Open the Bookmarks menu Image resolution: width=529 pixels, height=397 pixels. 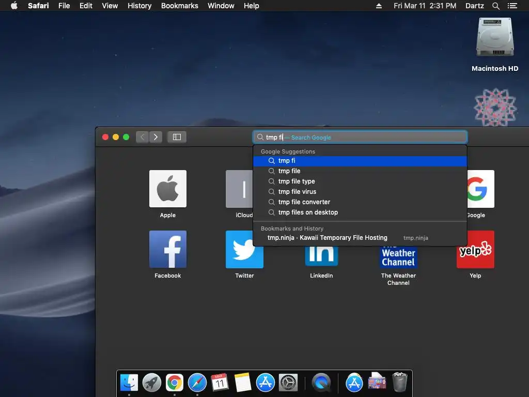(x=179, y=6)
